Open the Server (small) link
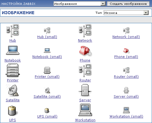The height and width of the screenshot is (123, 152). [126, 96]
